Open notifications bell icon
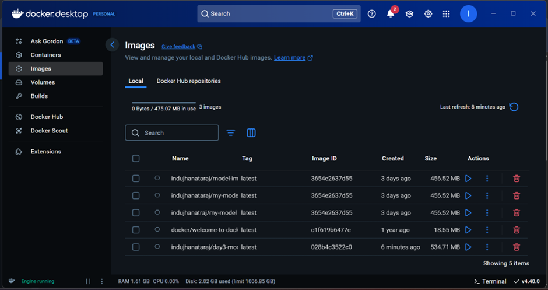This screenshot has width=548, height=290. point(391,13)
